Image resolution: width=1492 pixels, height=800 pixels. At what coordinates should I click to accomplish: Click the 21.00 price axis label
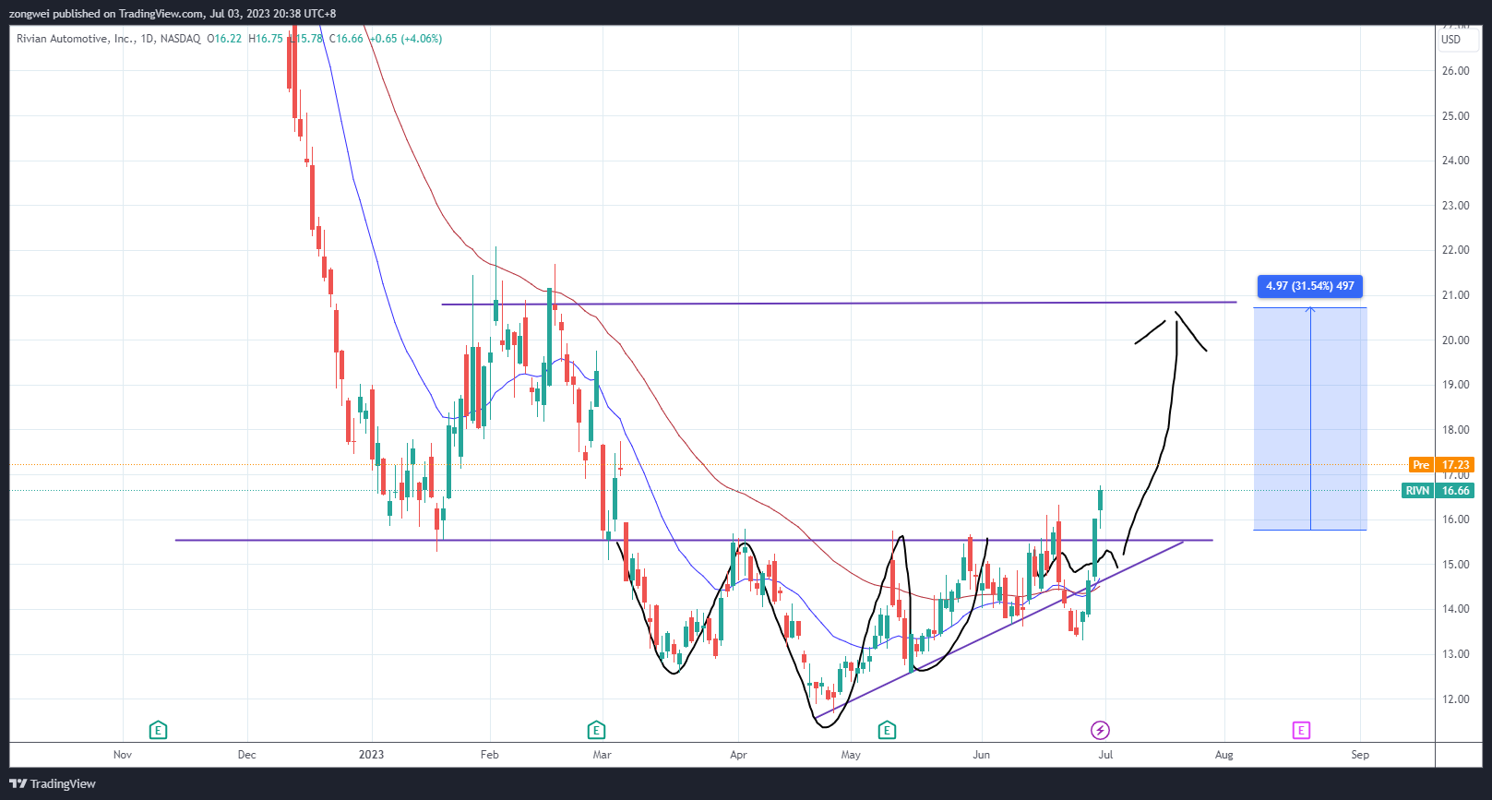pos(1455,295)
